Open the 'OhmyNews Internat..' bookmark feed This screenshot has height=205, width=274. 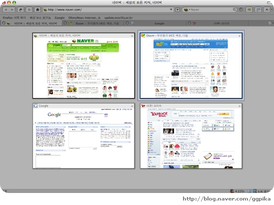pyautogui.click(x=84, y=17)
